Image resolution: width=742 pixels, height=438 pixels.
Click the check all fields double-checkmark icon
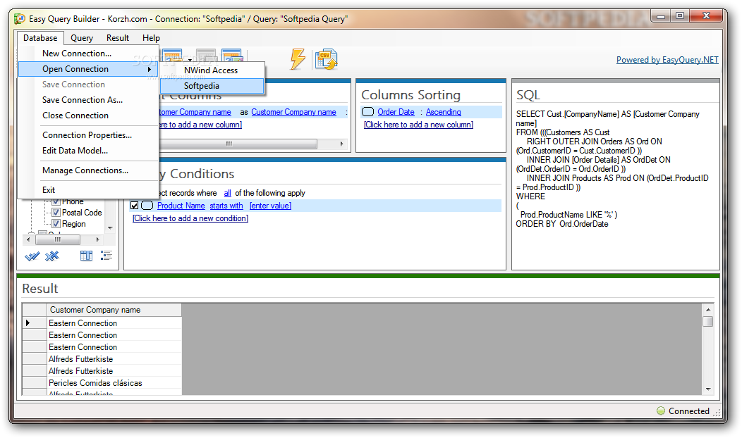pyautogui.click(x=32, y=256)
